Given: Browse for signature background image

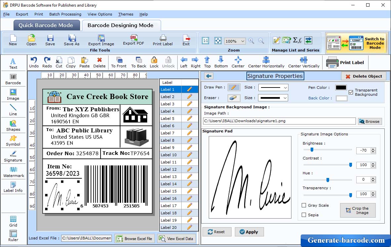Looking at the screenshot, I should point(370,122).
